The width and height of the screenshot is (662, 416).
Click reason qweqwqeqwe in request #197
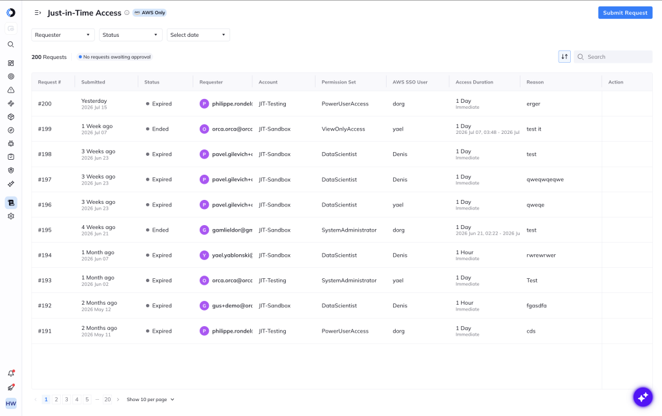tap(544, 179)
